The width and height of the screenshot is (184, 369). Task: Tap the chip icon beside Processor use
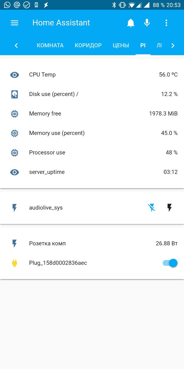tap(15, 153)
